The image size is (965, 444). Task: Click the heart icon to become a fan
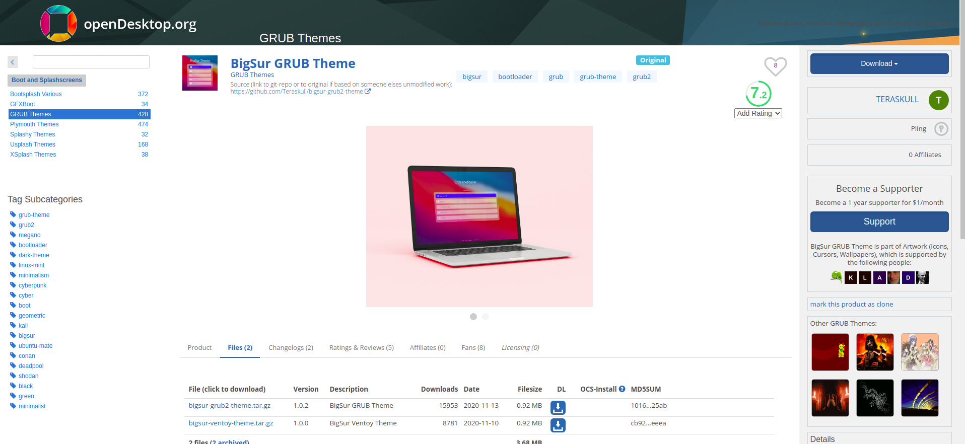click(775, 66)
